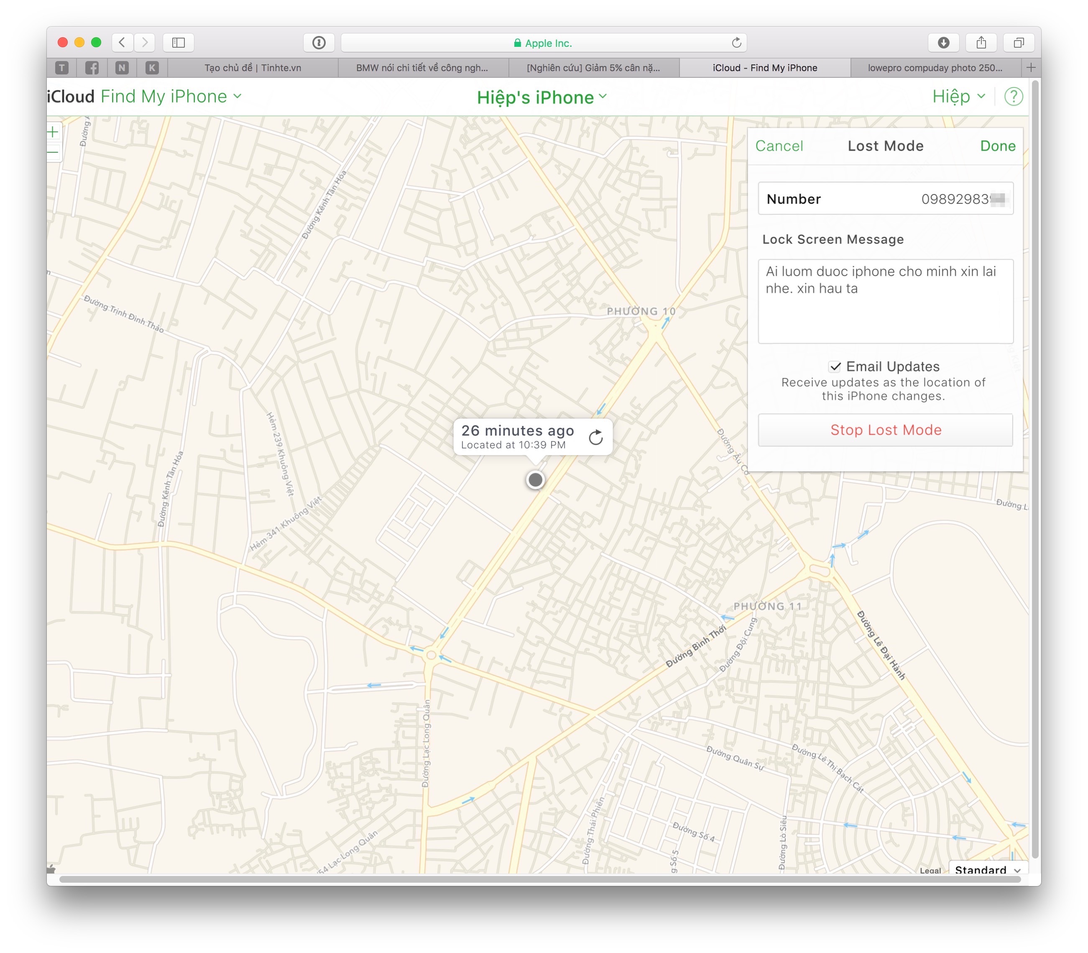Add a new tab with plus button

(x=1031, y=67)
